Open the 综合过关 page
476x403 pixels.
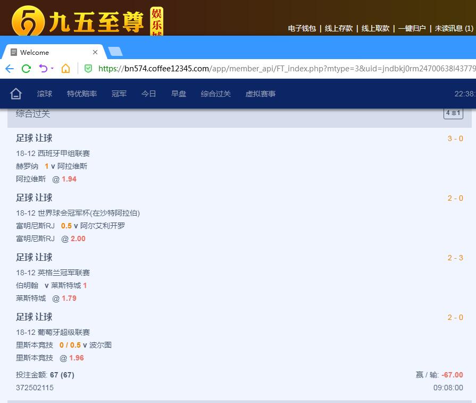216,94
